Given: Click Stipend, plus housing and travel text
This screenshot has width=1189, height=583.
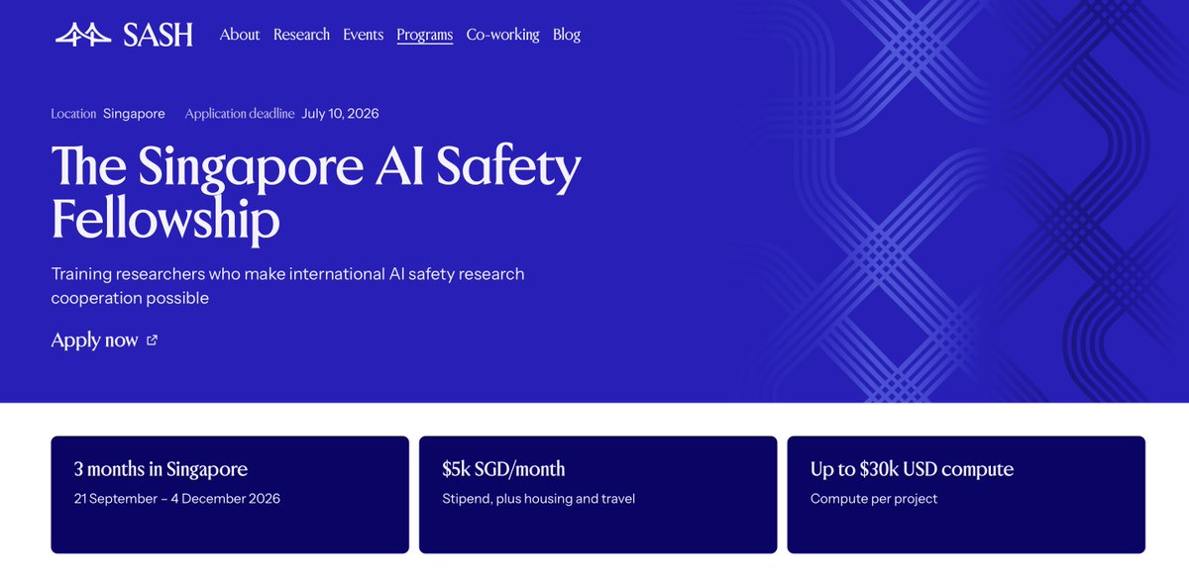Looking at the screenshot, I should pyautogui.click(x=539, y=499).
